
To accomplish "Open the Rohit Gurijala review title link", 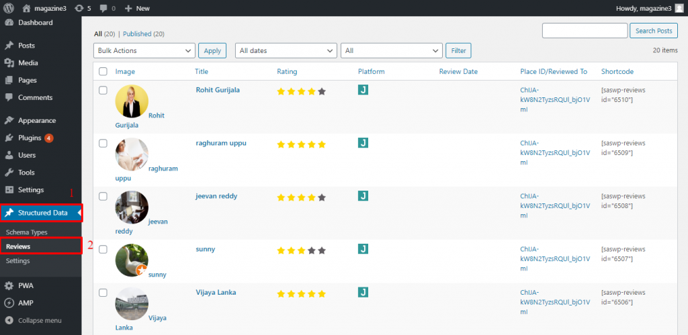I will pos(218,90).
